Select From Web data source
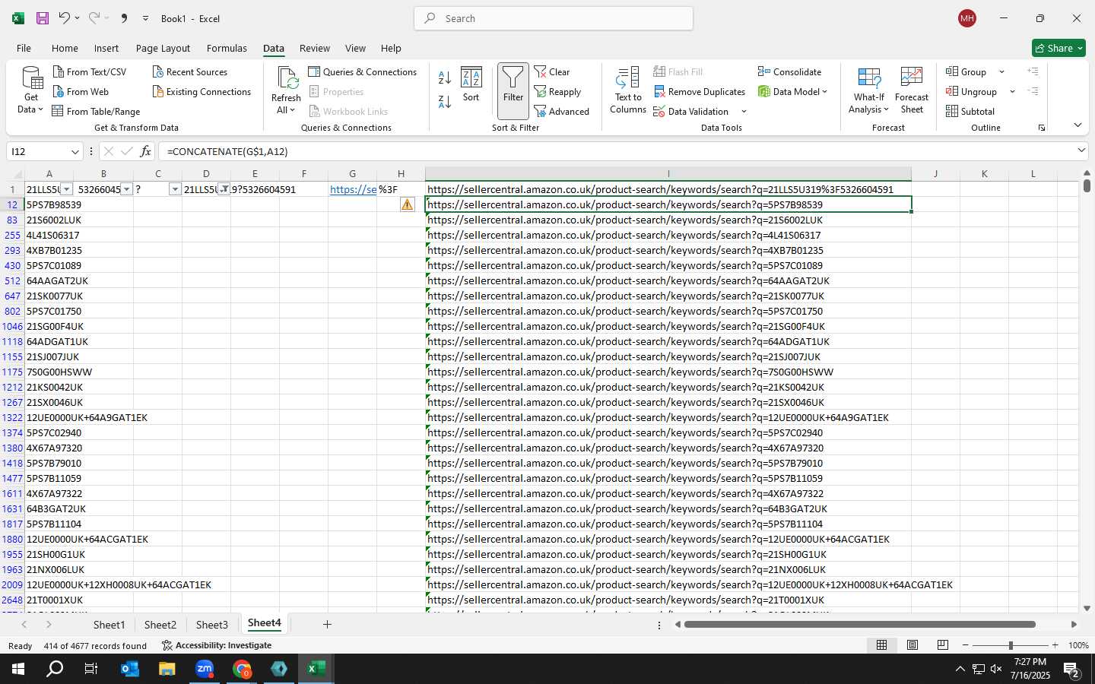The image size is (1095, 684). [x=81, y=91]
